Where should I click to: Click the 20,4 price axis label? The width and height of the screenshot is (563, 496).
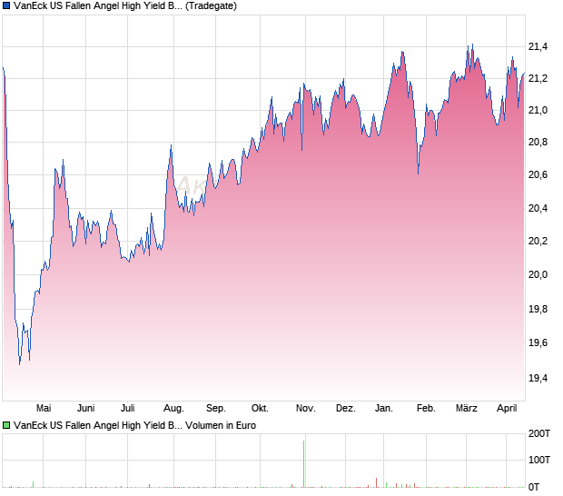(538, 208)
